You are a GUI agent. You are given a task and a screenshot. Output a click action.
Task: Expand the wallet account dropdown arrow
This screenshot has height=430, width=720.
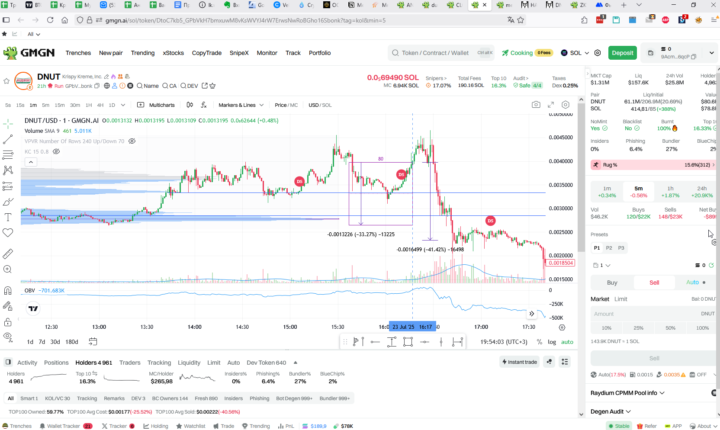pos(711,53)
